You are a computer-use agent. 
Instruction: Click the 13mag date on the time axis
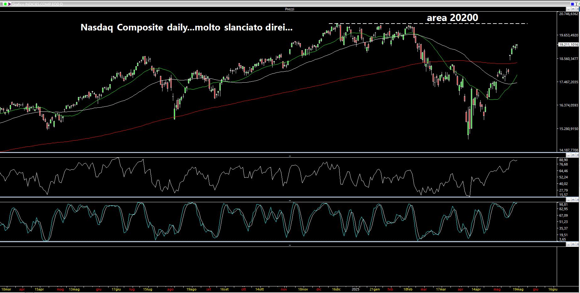(x=74, y=289)
